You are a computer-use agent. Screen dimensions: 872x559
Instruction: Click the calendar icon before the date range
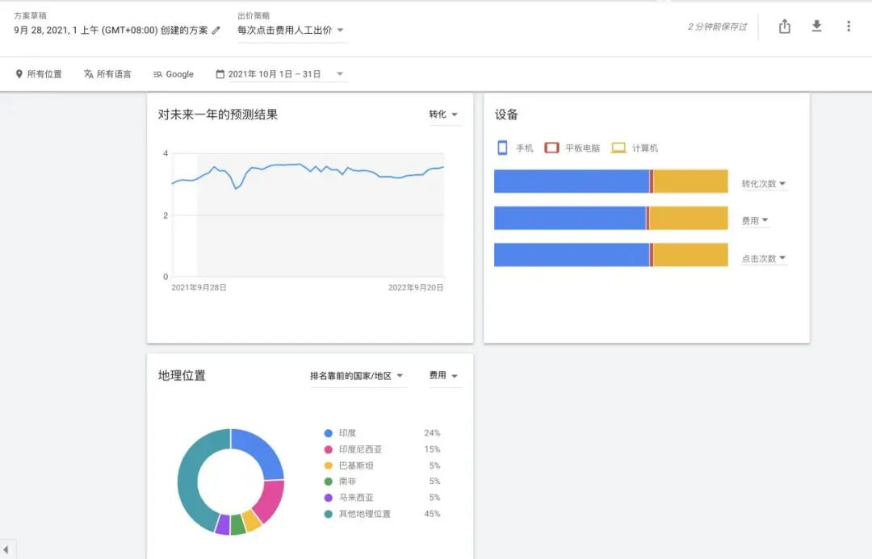pyautogui.click(x=219, y=73)
